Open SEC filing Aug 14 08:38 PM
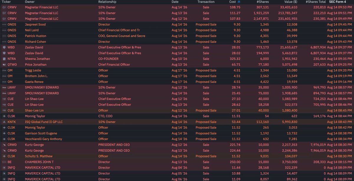 (x=339, y=133)
